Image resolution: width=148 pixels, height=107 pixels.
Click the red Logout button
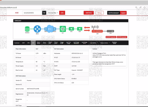point(123,13)
